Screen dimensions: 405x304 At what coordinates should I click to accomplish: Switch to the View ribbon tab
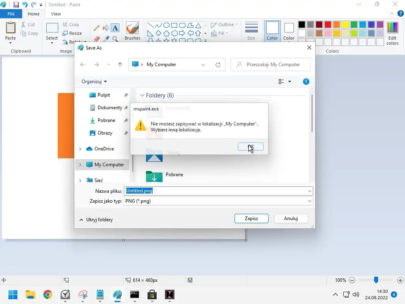[56, 14]
